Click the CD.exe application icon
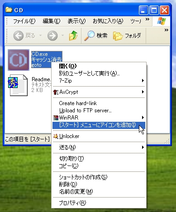 pyautogui.click(x=19, y=60)
